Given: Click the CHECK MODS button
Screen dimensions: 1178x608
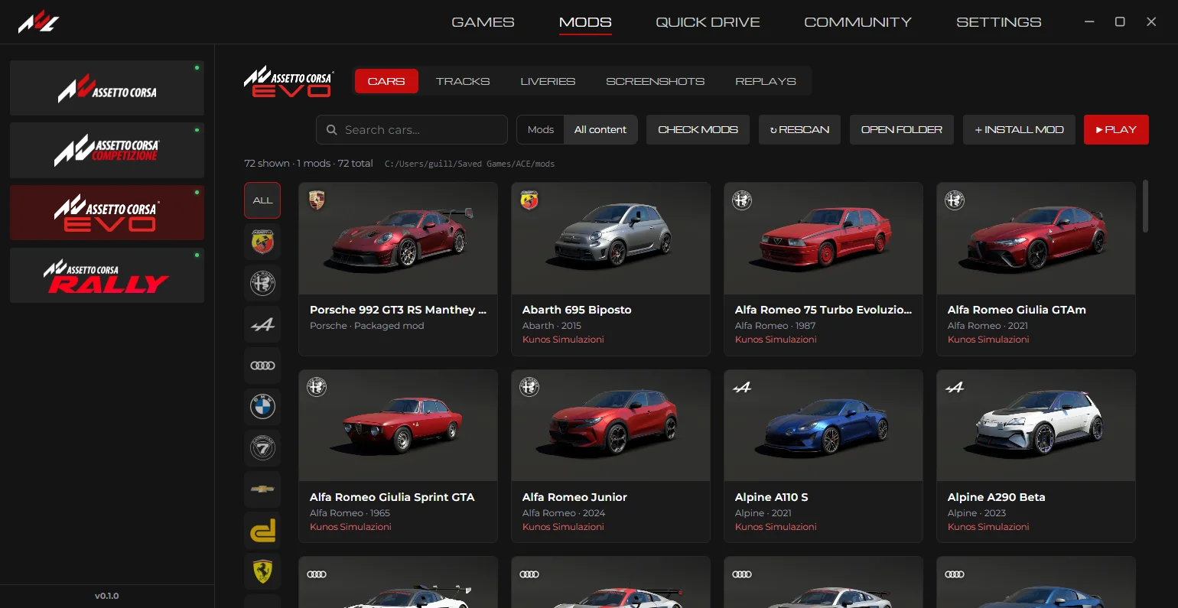Looking at the screenshot, I should pyautogui.click(x=698, y=130).
